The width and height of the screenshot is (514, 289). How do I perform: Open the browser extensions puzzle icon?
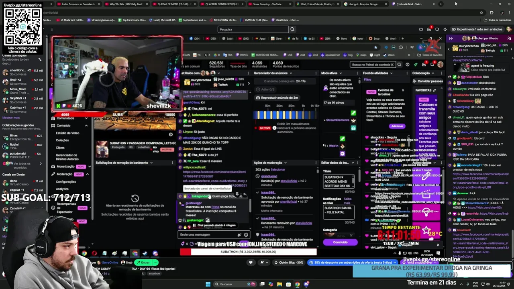pos(492,12)
